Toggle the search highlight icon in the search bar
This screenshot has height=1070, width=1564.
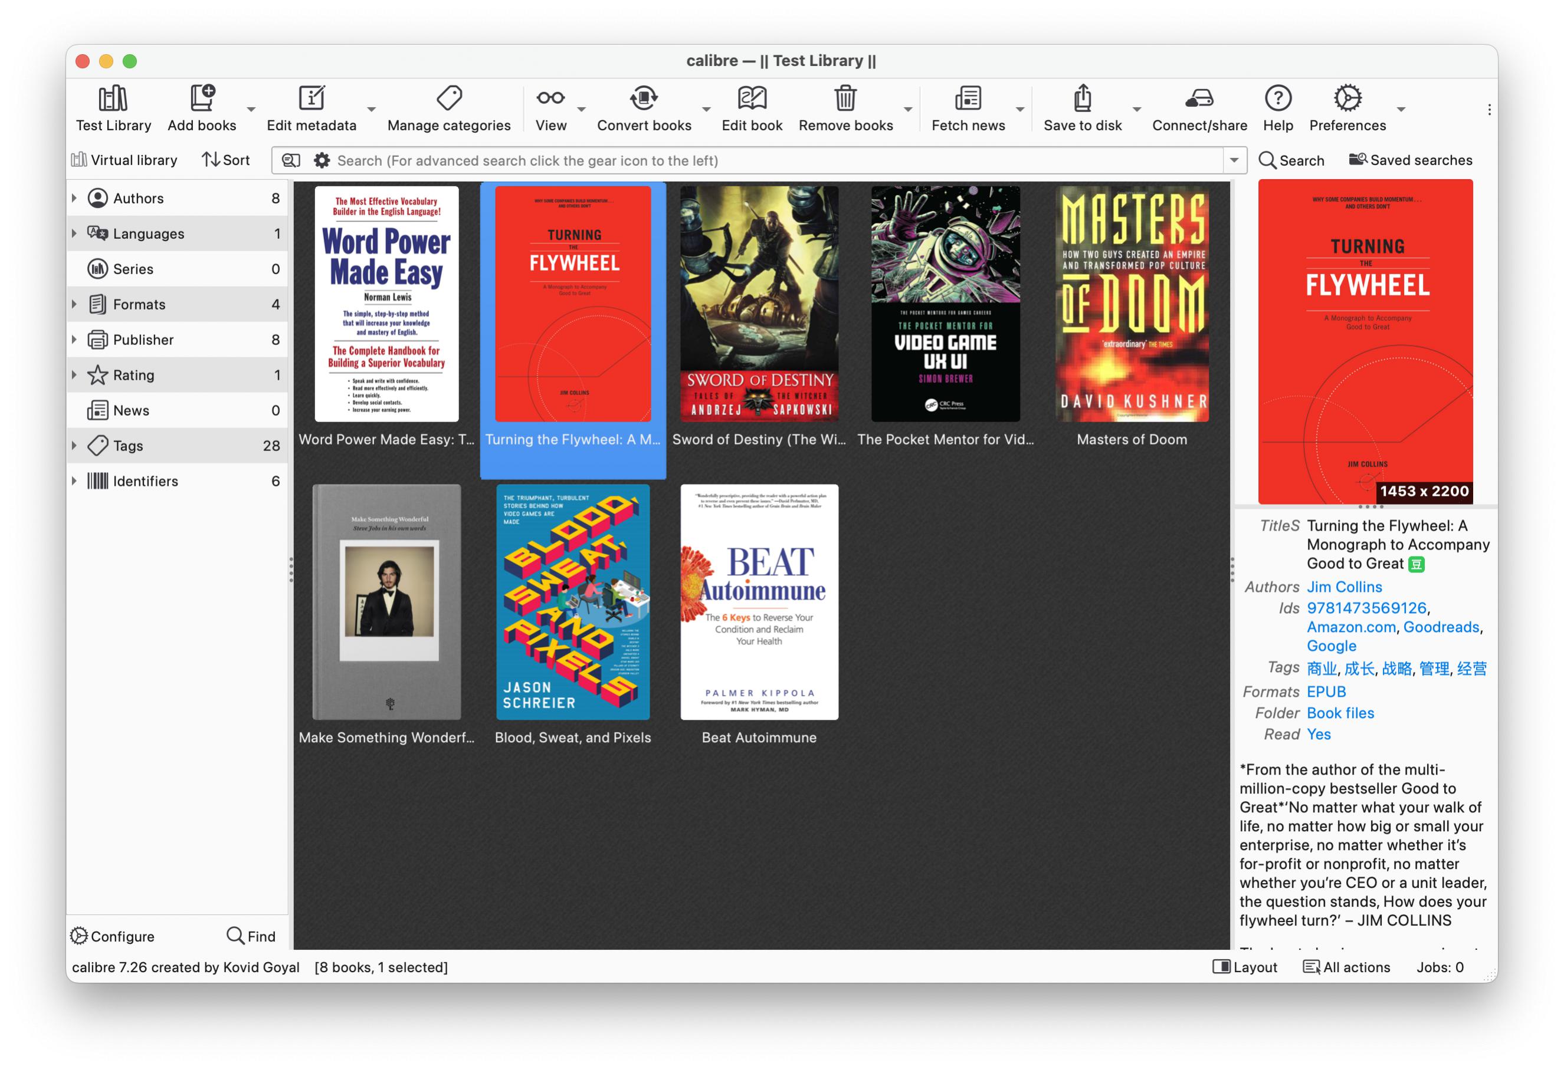tap(291, 160)
